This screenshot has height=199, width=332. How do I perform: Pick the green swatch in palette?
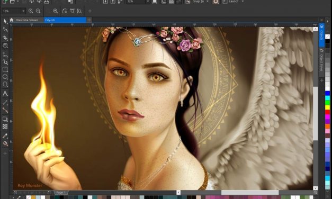click(328, 103)
